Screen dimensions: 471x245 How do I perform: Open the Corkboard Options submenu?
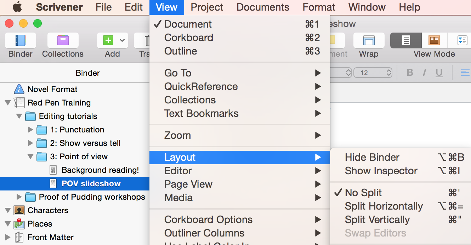(240, 220)
